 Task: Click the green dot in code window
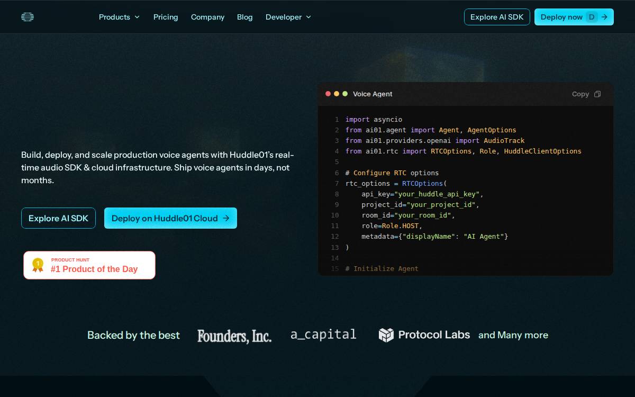[x=345, y=94]
